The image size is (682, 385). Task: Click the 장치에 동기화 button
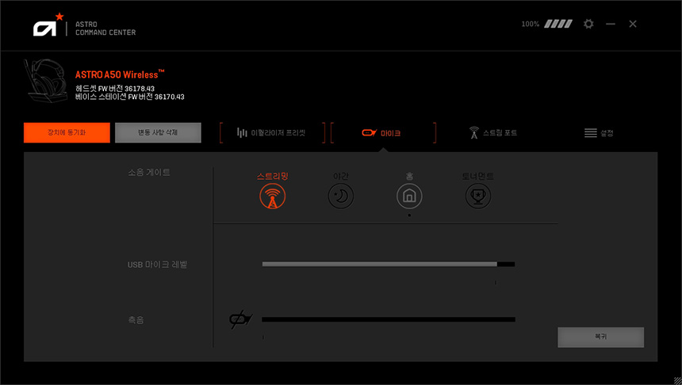click(67, 132)
